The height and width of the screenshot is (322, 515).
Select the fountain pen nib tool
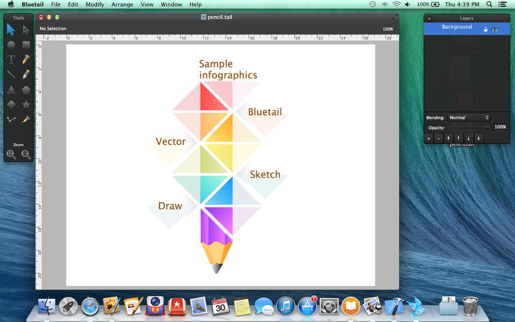click(26, 59)
